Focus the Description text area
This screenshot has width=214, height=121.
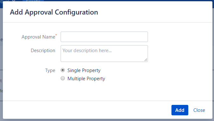(x=104, y=53)
